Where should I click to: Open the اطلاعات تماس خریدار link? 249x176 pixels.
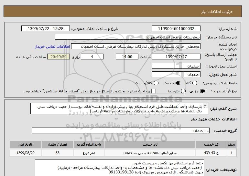pyautogui.click(x=52, y=47)
